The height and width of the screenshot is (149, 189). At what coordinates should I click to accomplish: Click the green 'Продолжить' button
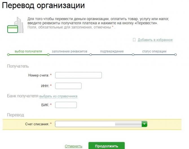(x=107, y=146)
